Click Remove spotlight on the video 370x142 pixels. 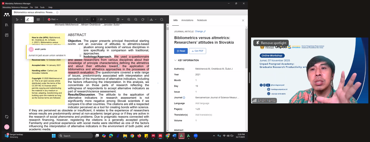tap(271, 43)
